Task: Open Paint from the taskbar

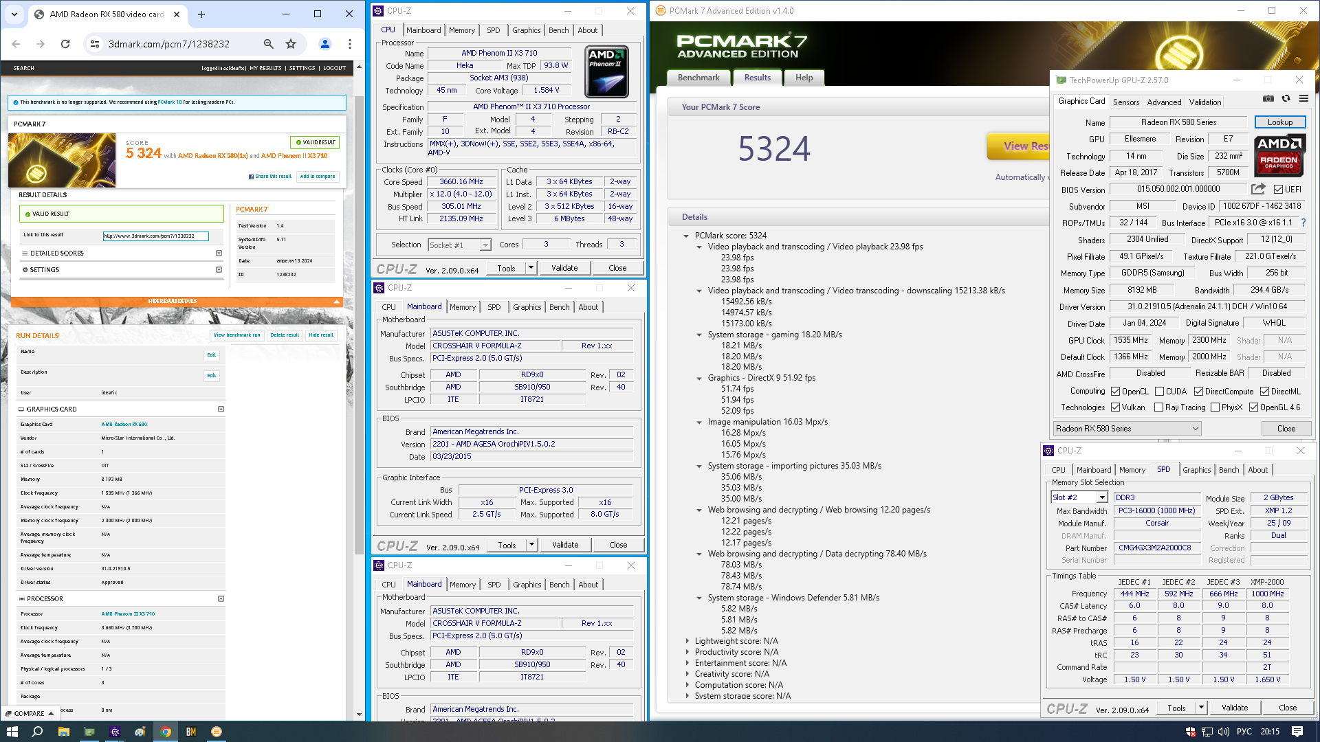Action: click(140, 732)
